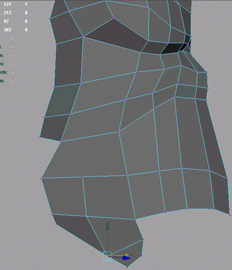Viewport: 232px width, 270px height.
Task: Click the truncated HUD label ending in ch:
Action: point(3,72)
